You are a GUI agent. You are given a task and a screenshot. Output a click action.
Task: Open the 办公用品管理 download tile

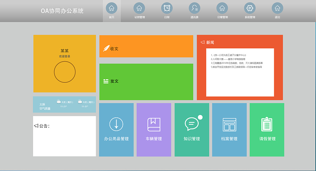click(116, 130)
